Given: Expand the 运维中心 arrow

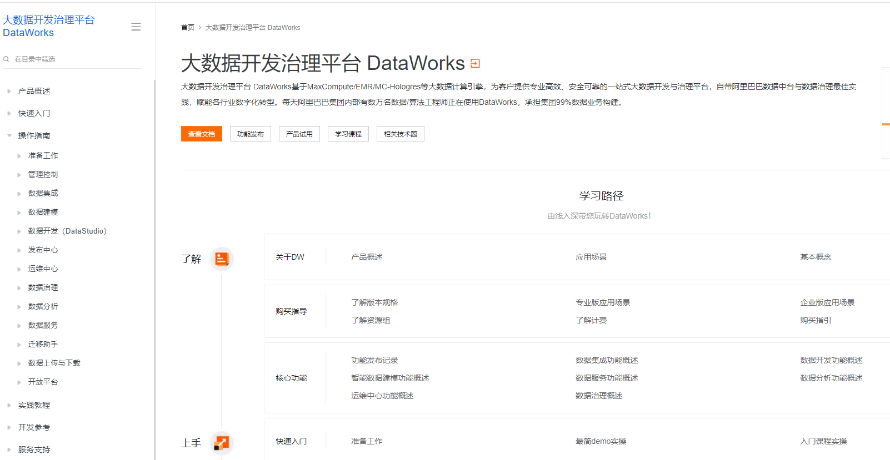Looking at the screenshot, I should (x=19, y=269).
